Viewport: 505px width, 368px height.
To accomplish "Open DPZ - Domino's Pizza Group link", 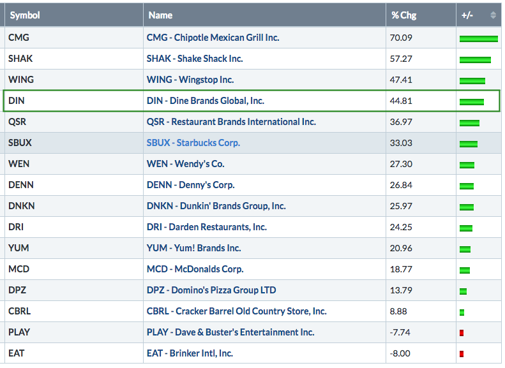I will point(211,290).
